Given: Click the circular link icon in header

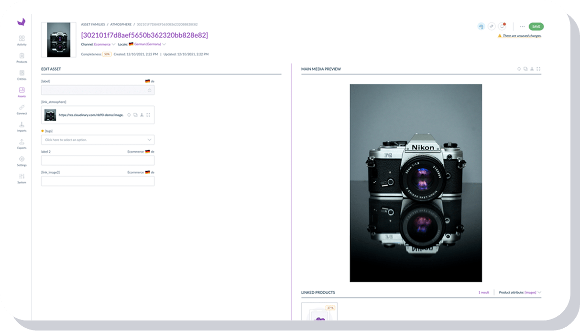Looking at the screenshot, I should [x=492, y=27].
